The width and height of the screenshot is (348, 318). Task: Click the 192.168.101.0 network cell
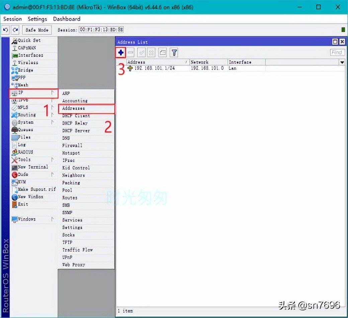pyautogui.click(x=207, y=68)
